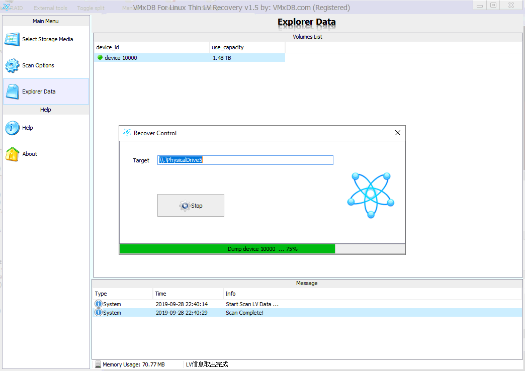Screen dimensions: 525x371
Task: Select the device 10000 volume row
Action: click(x=190, y=58)
